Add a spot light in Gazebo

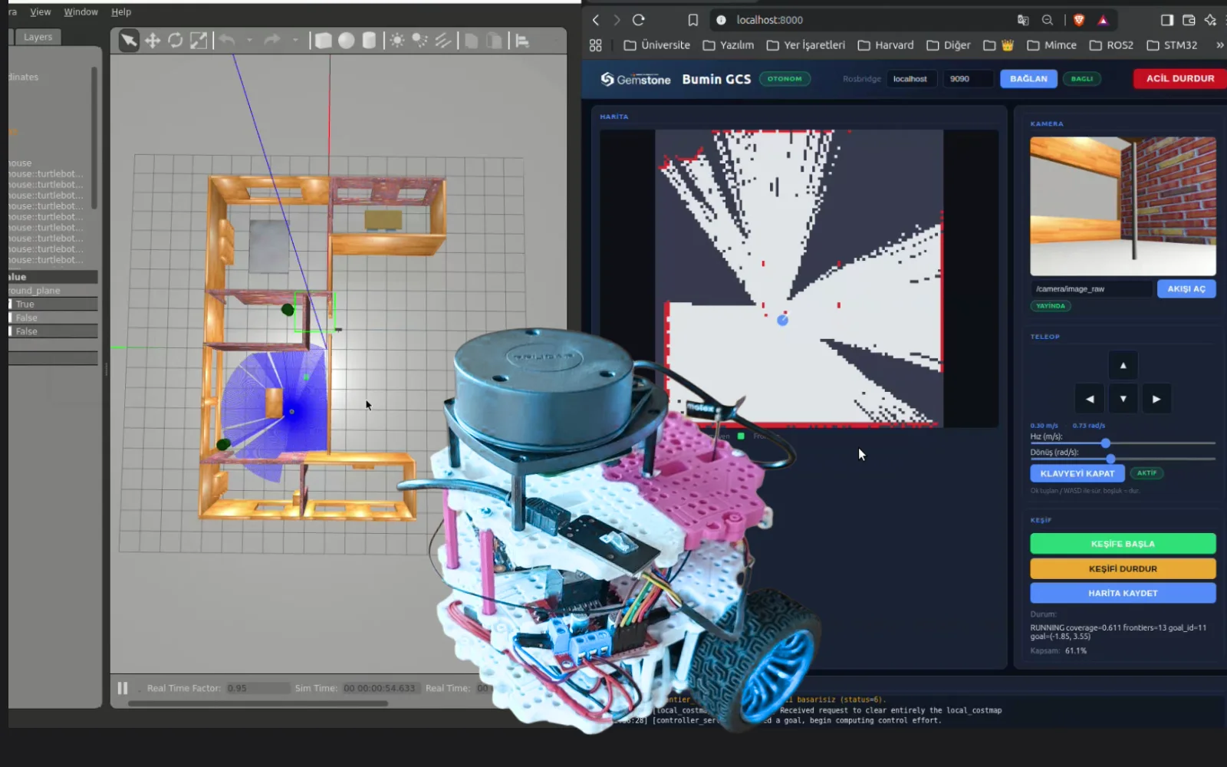tap(419, 41)
